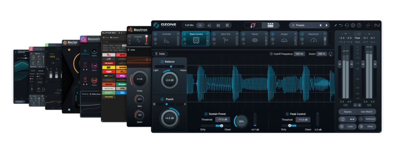This screenshot has width=395, height=154.
Task: Click the pencil edit icon in Ozone header
Action: point(336,25)
